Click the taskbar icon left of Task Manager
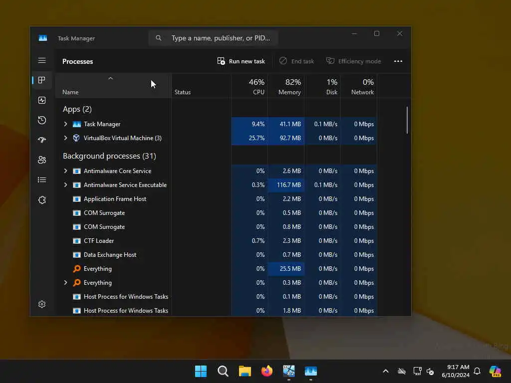Screen dimensions: 511x383 click(x=289, y=371)
